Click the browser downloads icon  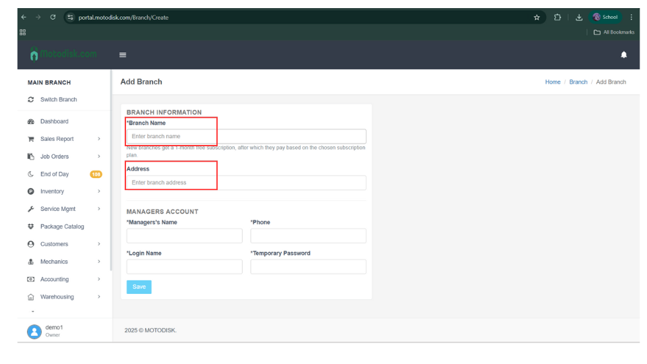(x=579, y=18)
